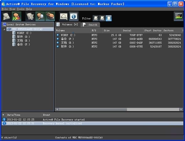Select the 'Active@ File Recovery started' log entry
This screenshot has width=185, height=141.
[92, 119]
